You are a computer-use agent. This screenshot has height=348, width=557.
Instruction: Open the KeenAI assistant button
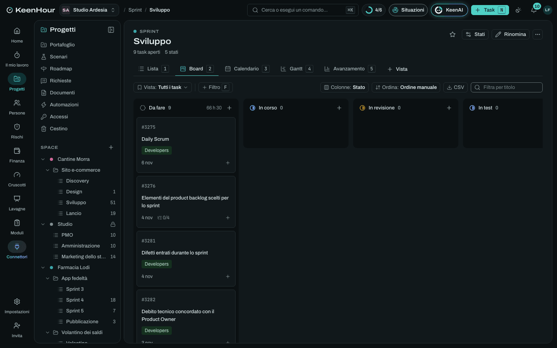(x=449, y=10)
